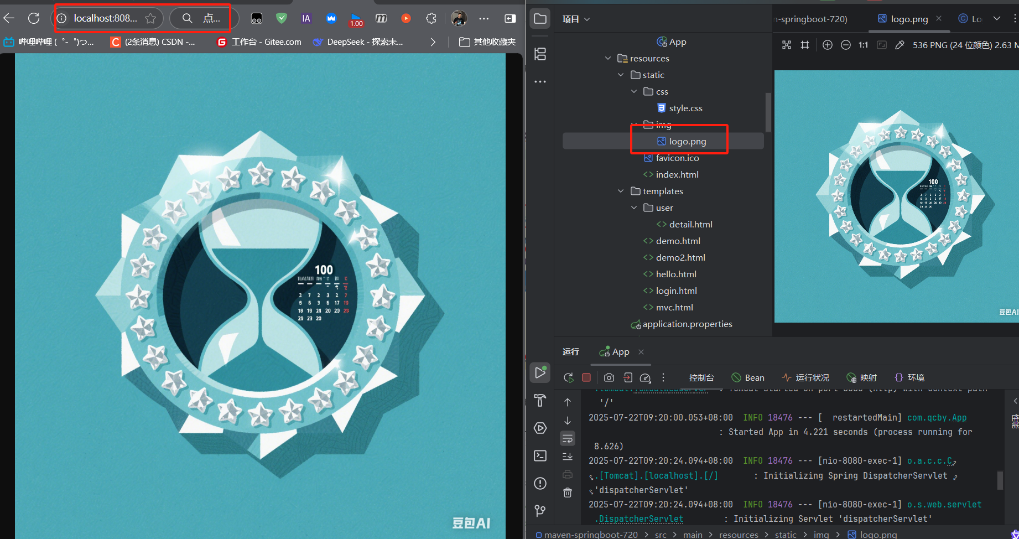Switch to the 运行状况 tab
The width and height of the screenshot is (1019, 539).
tap(805, 377)
